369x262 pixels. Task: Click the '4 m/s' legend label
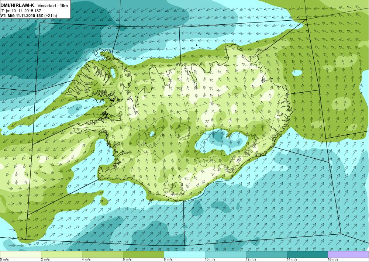(86, 260)
